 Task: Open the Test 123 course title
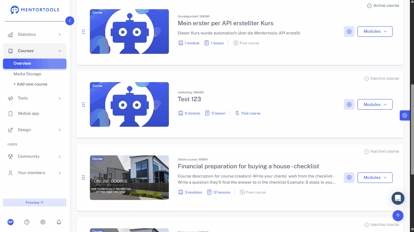tap(189, 99)
